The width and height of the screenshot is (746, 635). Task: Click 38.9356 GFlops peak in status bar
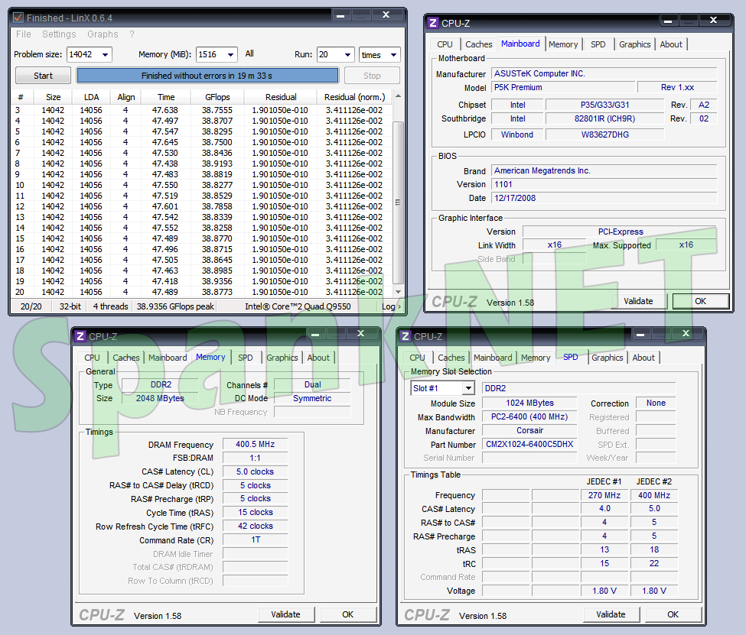coord(175,306)
